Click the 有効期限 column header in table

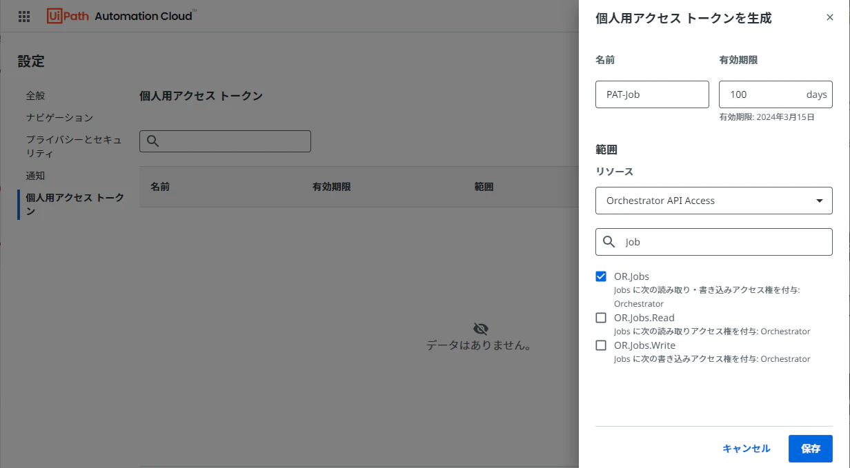[x=332, y=187]
